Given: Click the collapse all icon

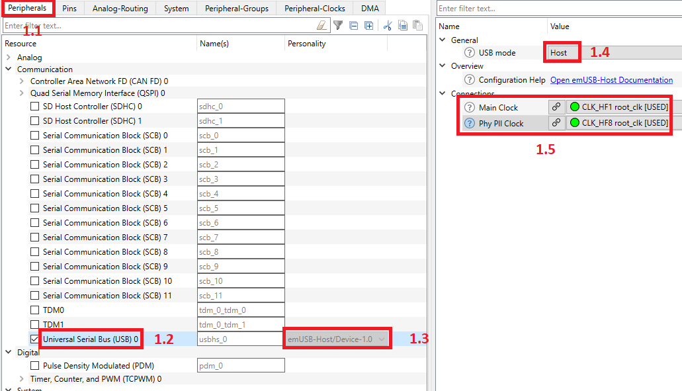Looking at the screenshot, I should [x=354, y=26].
